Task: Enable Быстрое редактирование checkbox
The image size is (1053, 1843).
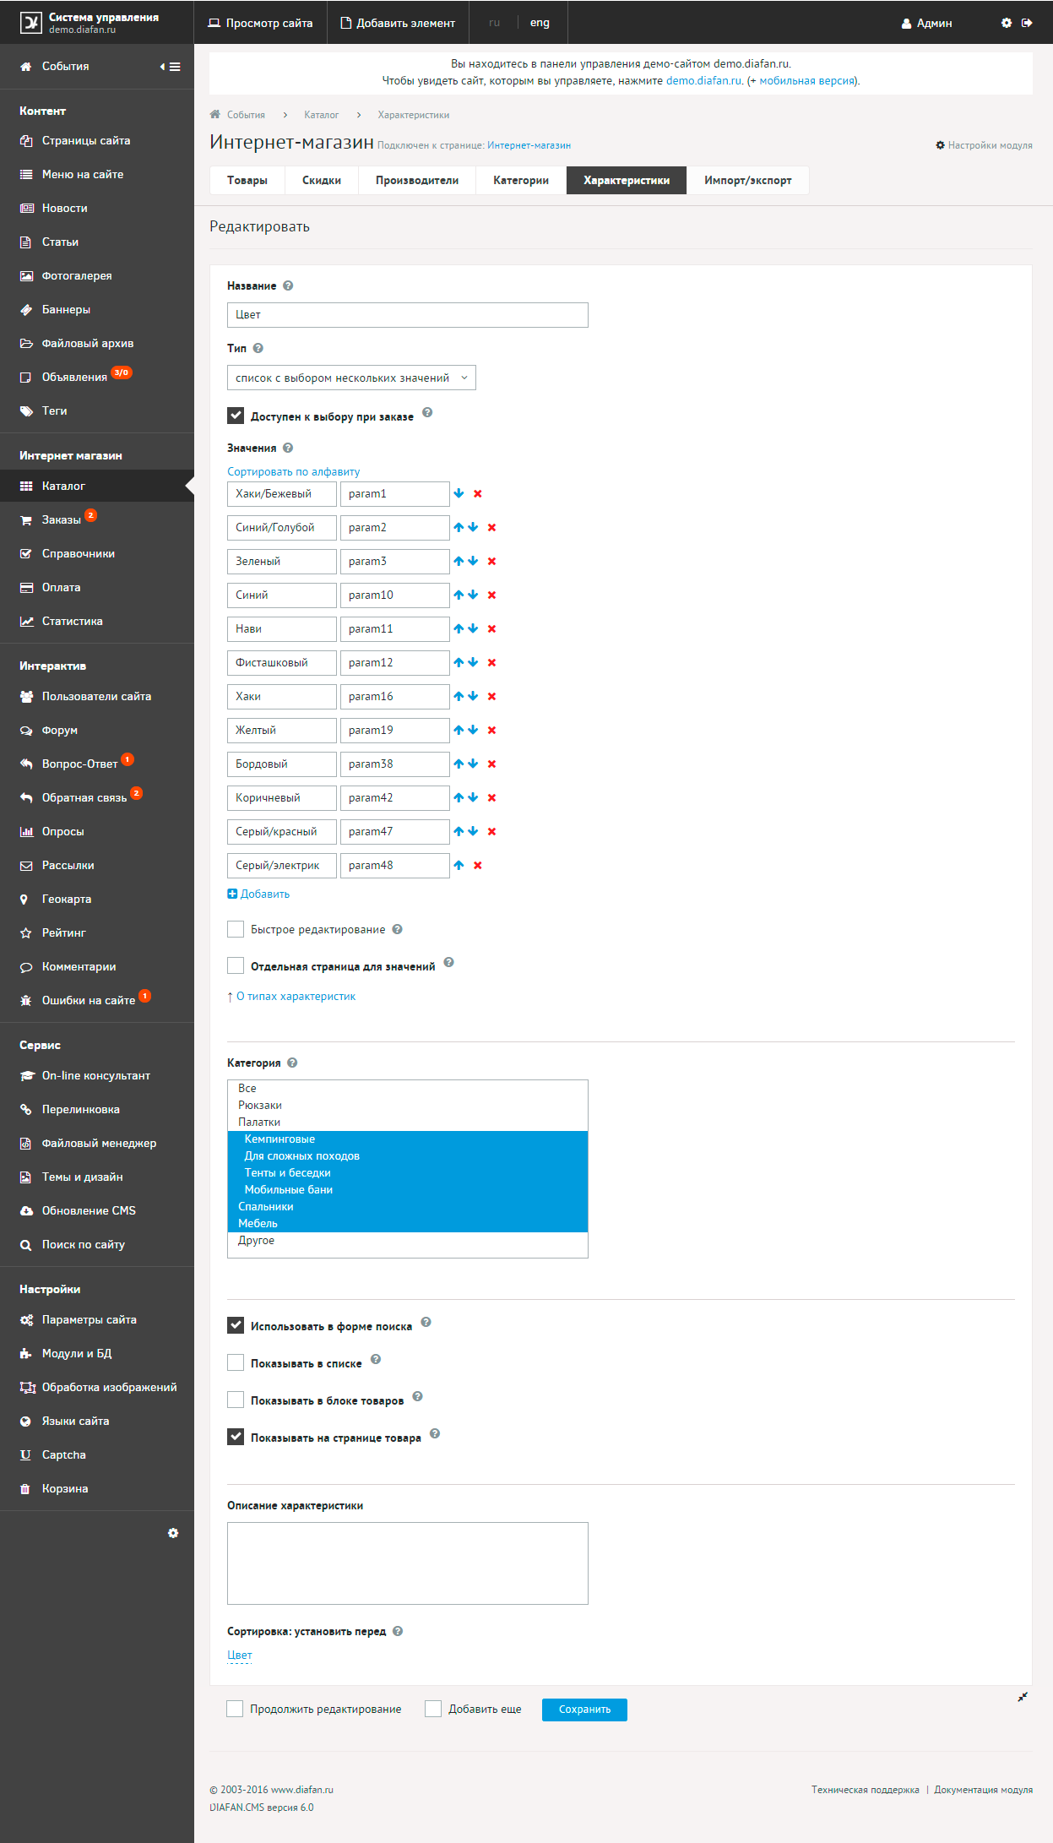Action: point(236,929)
